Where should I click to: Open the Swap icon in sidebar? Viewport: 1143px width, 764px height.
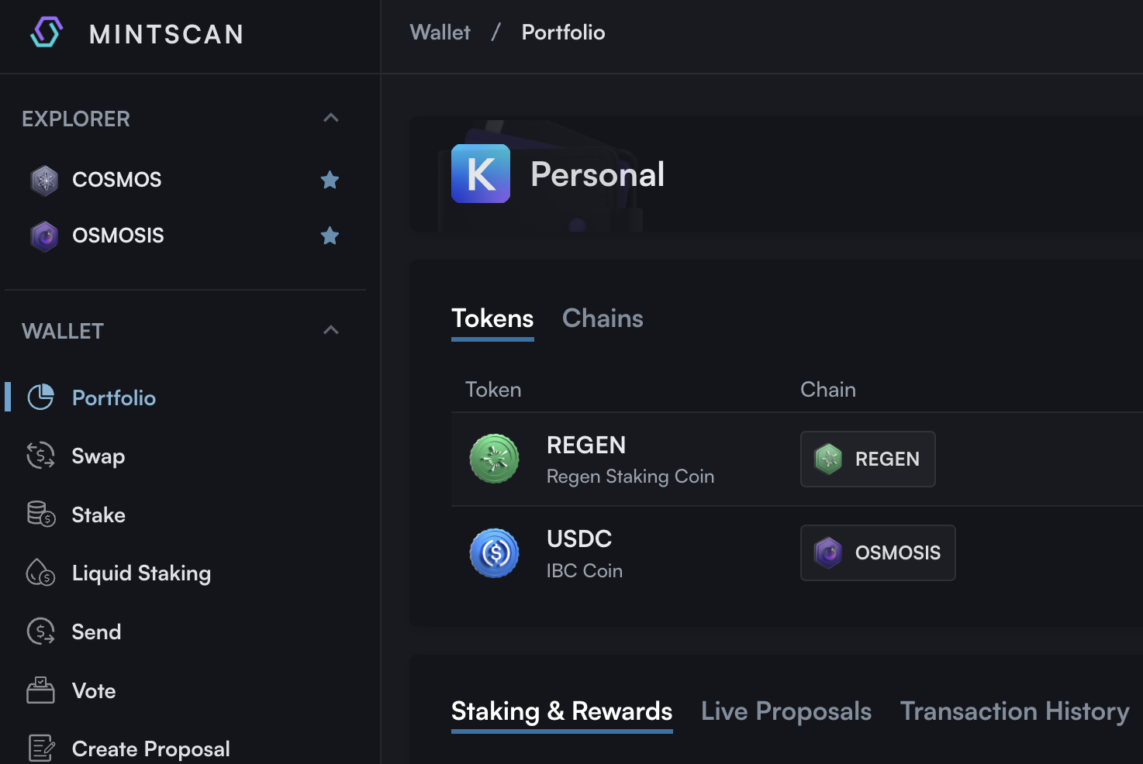[40, 456]
